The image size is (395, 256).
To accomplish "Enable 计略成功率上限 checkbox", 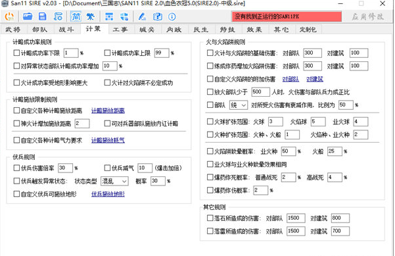I will (107, 53).
